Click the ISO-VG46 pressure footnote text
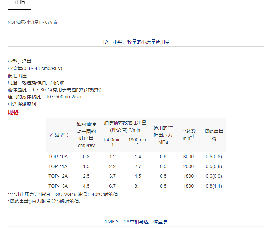This screenshot has height=227, width=270. click(63, 194)
